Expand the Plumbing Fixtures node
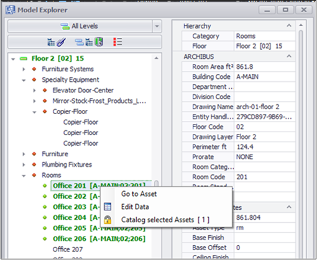This screenshot has width=317, height=260. coord(24,165)
